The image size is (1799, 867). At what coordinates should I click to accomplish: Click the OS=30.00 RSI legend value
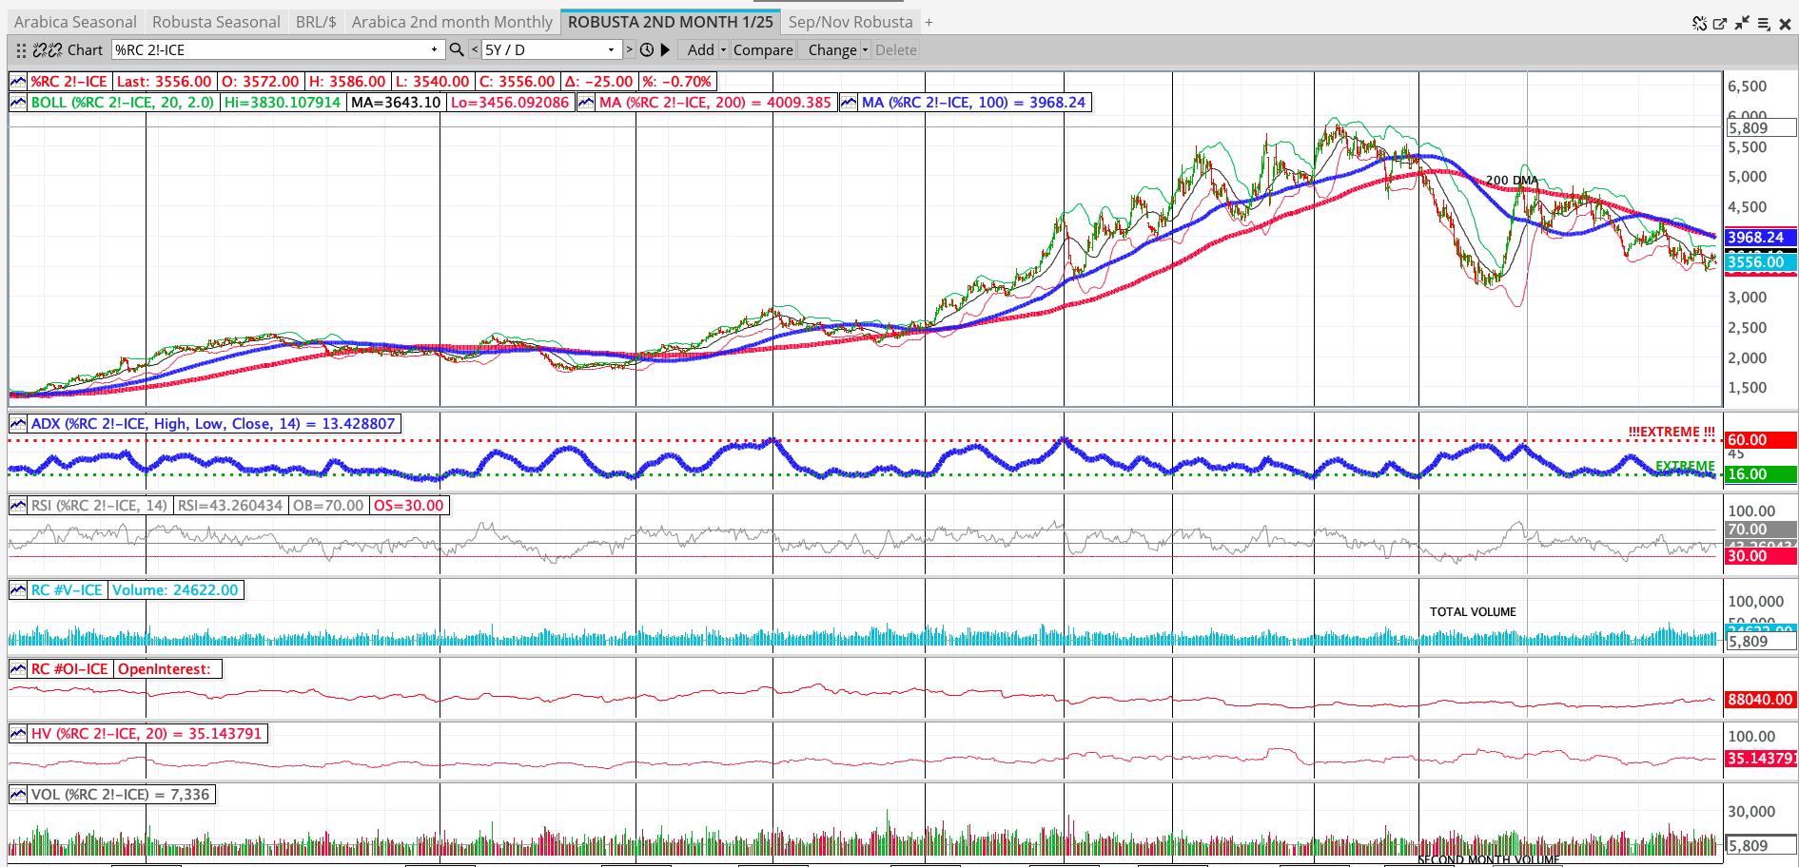point(409,506)
